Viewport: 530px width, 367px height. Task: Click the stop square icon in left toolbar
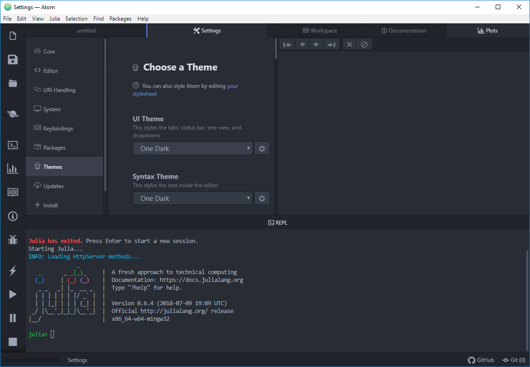pyautogui.click(x=13, y=341)
